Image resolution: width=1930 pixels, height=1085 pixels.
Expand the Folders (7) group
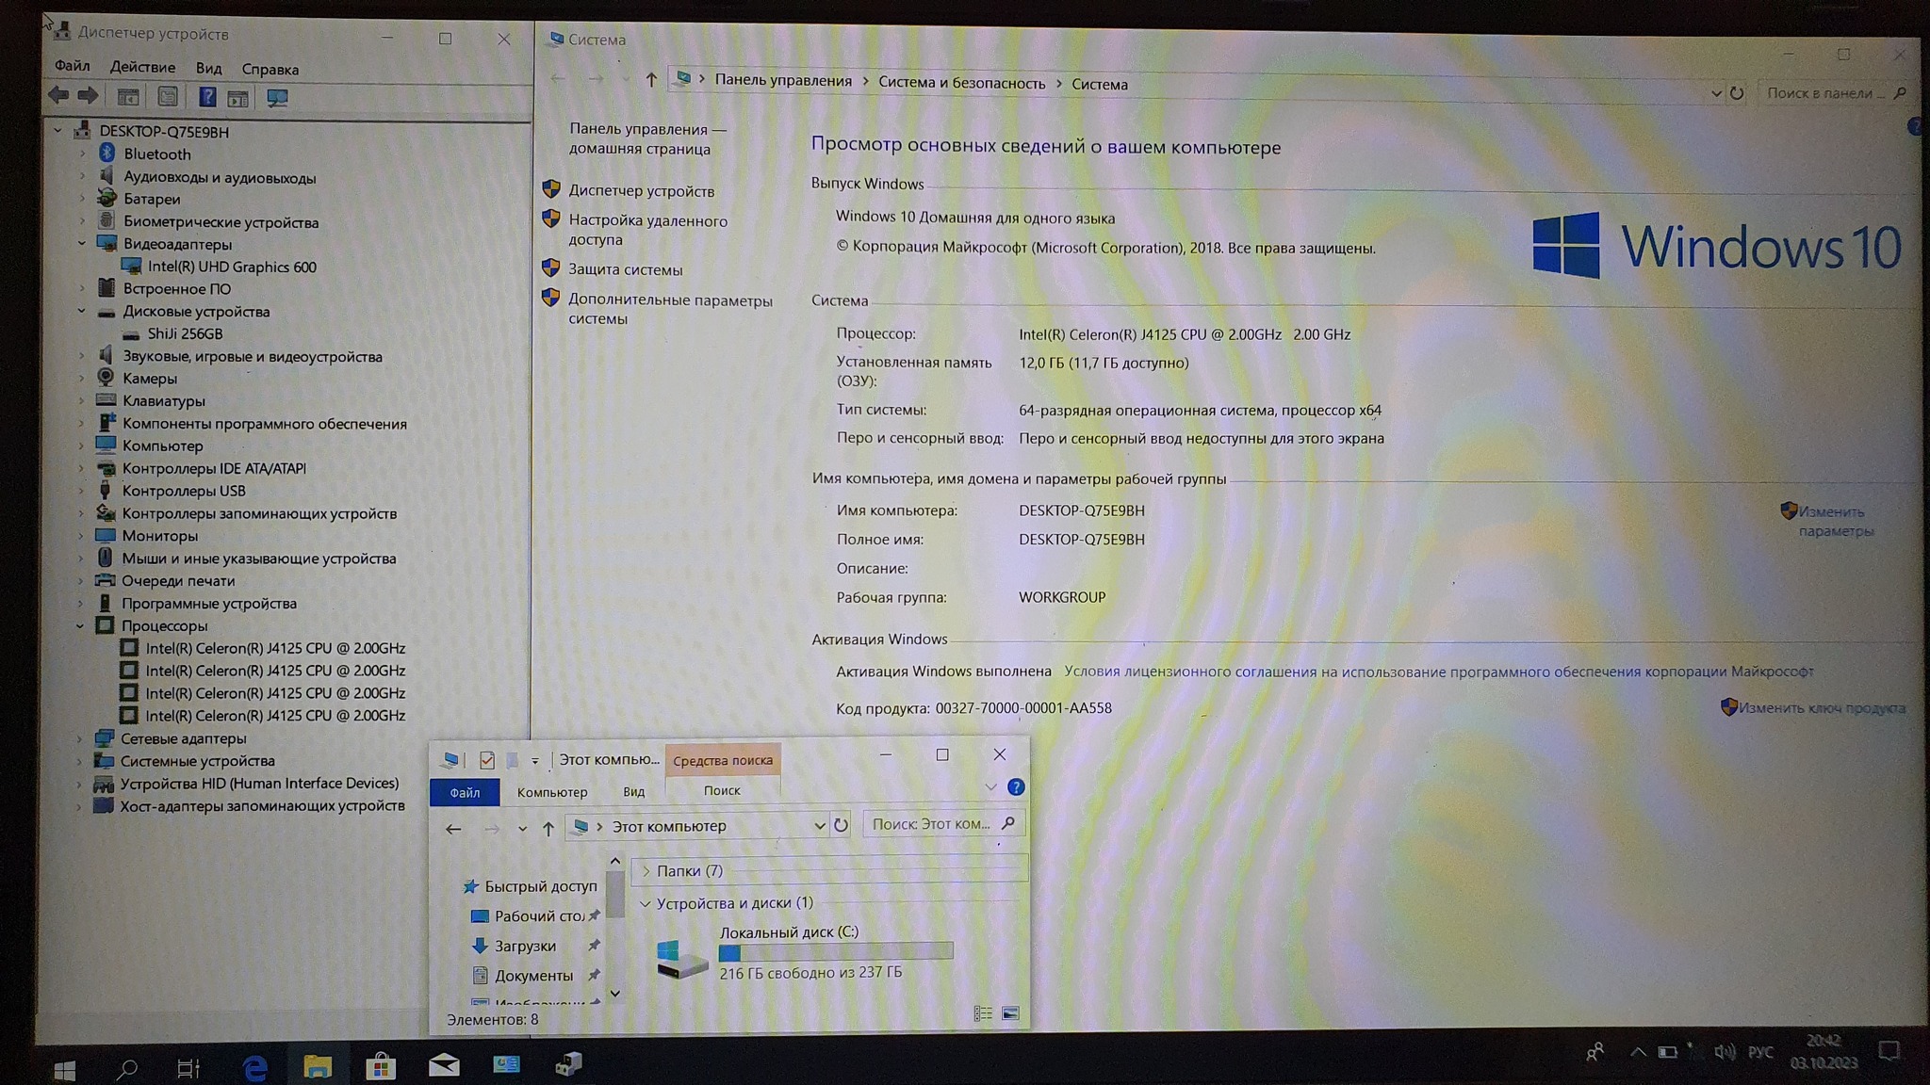point(646,871)
